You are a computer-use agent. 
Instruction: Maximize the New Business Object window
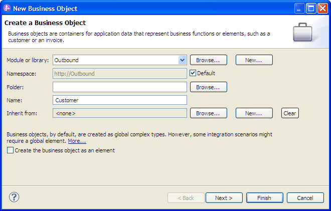[x=311, y=9]
